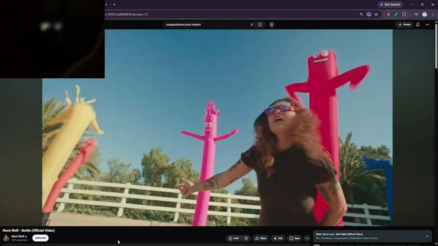Bookmark this page with the star icon

376,14
